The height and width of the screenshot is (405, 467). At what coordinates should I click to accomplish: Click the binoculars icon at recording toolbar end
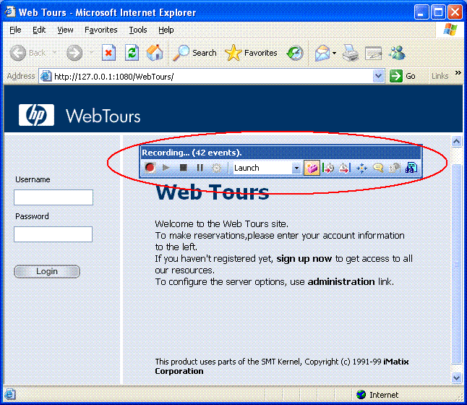411,168
